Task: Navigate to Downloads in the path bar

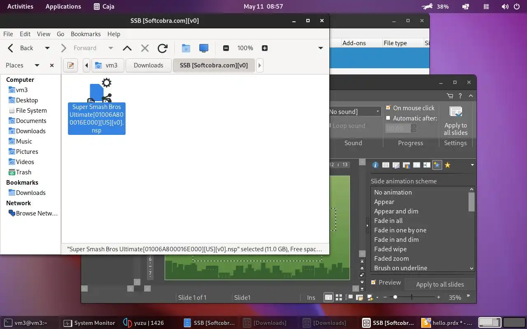Action: click(149, 65)
